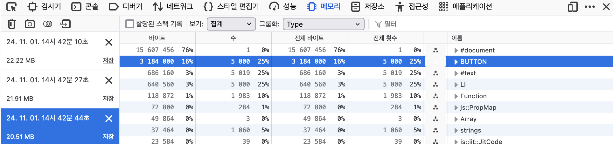Screen dimensions: 613x144
Task: Click the element picker arrow icon
Action: click(x=11, y=7)
